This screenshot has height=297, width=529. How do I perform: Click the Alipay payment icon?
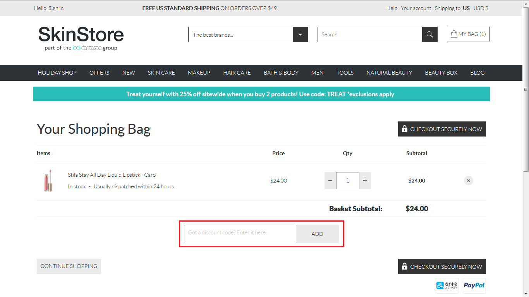(x=447, y=285)
